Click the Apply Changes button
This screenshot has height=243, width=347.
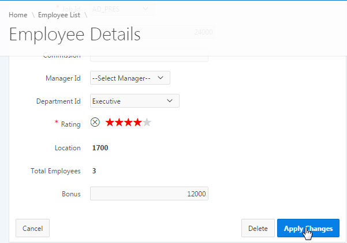(x=308, y=229)
